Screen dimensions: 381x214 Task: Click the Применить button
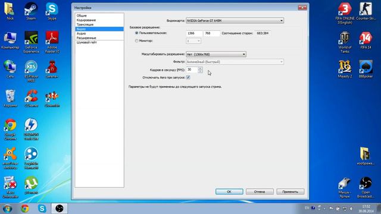pos(290,191)
